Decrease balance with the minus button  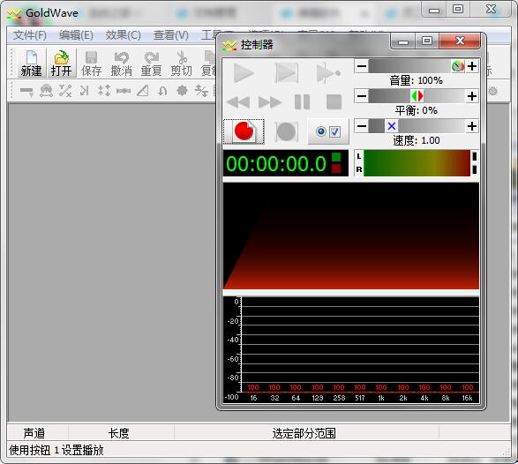coord(362,96)
